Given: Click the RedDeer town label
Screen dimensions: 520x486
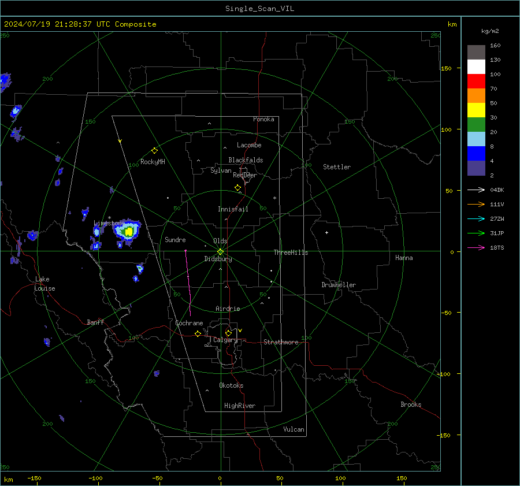Looking at the screenshot, I should coord(245,175).
